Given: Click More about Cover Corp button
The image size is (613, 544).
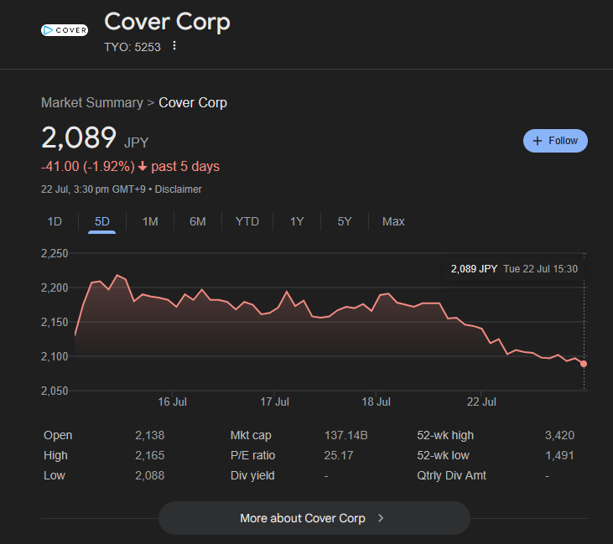Looking at the screenshot, I should tap(314, 518).
